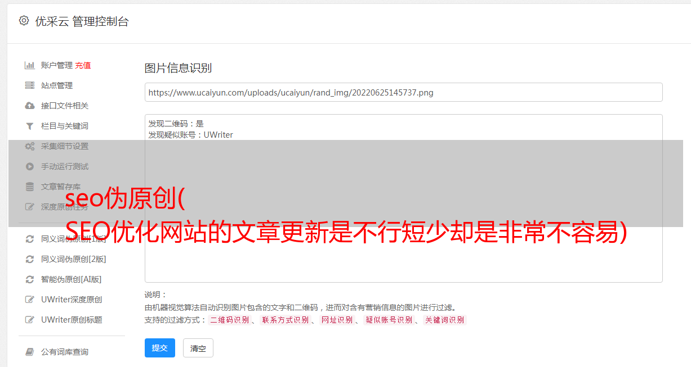The width and height of the screenshot is (691, 367).
Task: Click the database icon for 文章暂存库
Action: click(x=30, y=187)
